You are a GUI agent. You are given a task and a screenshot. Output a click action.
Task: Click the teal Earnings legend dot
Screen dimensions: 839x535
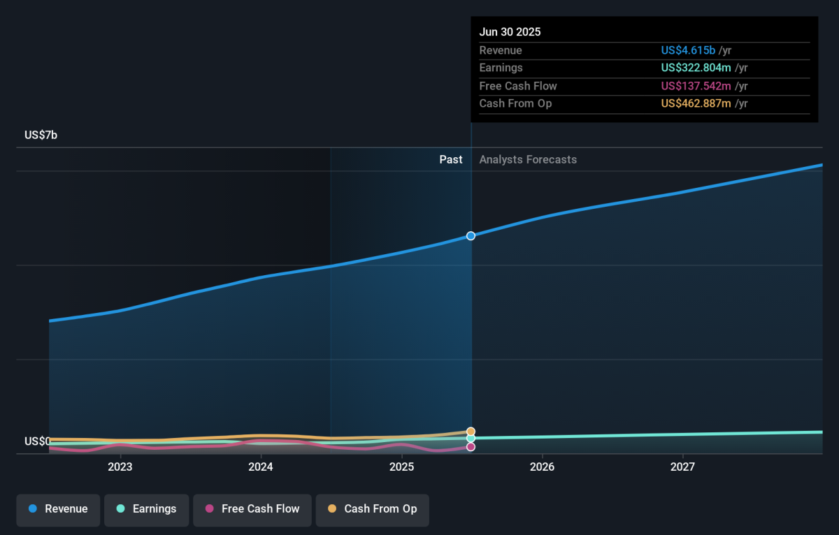coord(120,509)
